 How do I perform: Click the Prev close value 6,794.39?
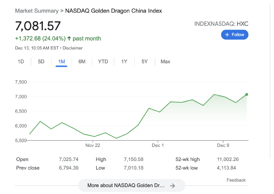pos(69,168)
